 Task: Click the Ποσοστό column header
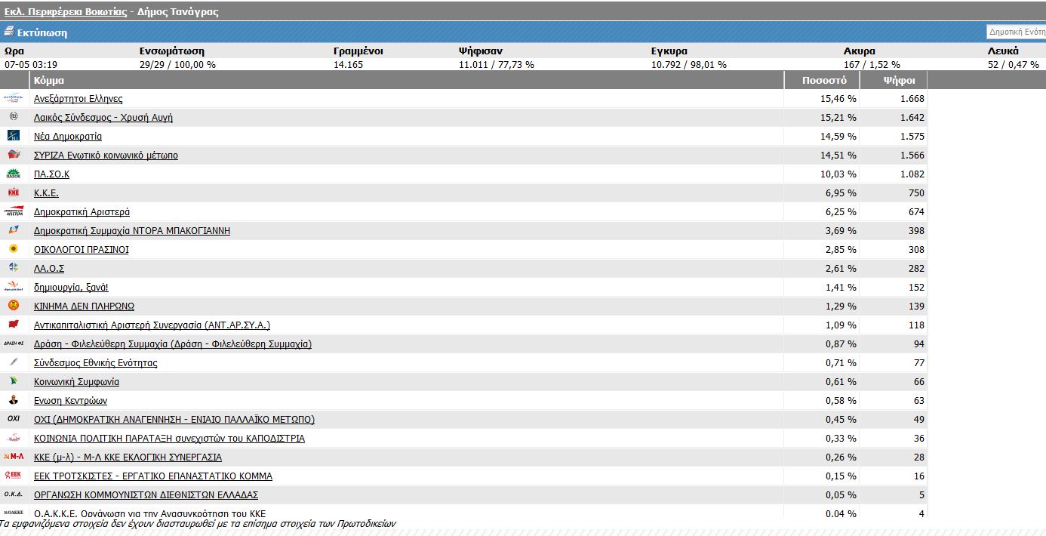822,80
